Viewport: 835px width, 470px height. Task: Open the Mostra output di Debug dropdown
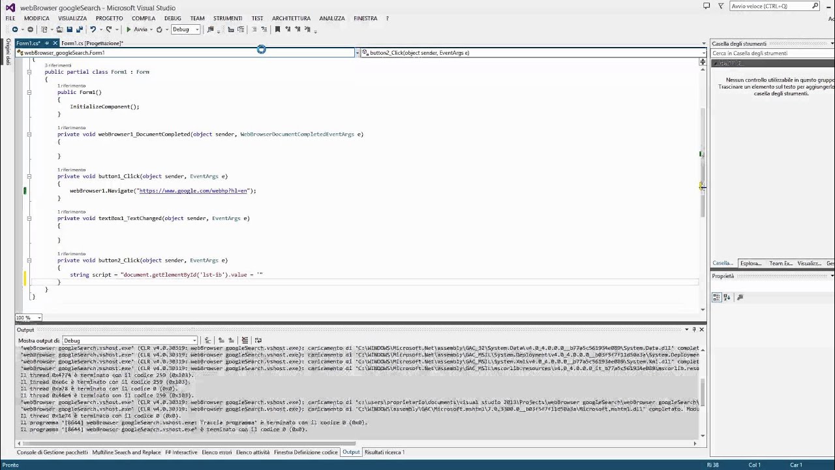coord(129,340)
